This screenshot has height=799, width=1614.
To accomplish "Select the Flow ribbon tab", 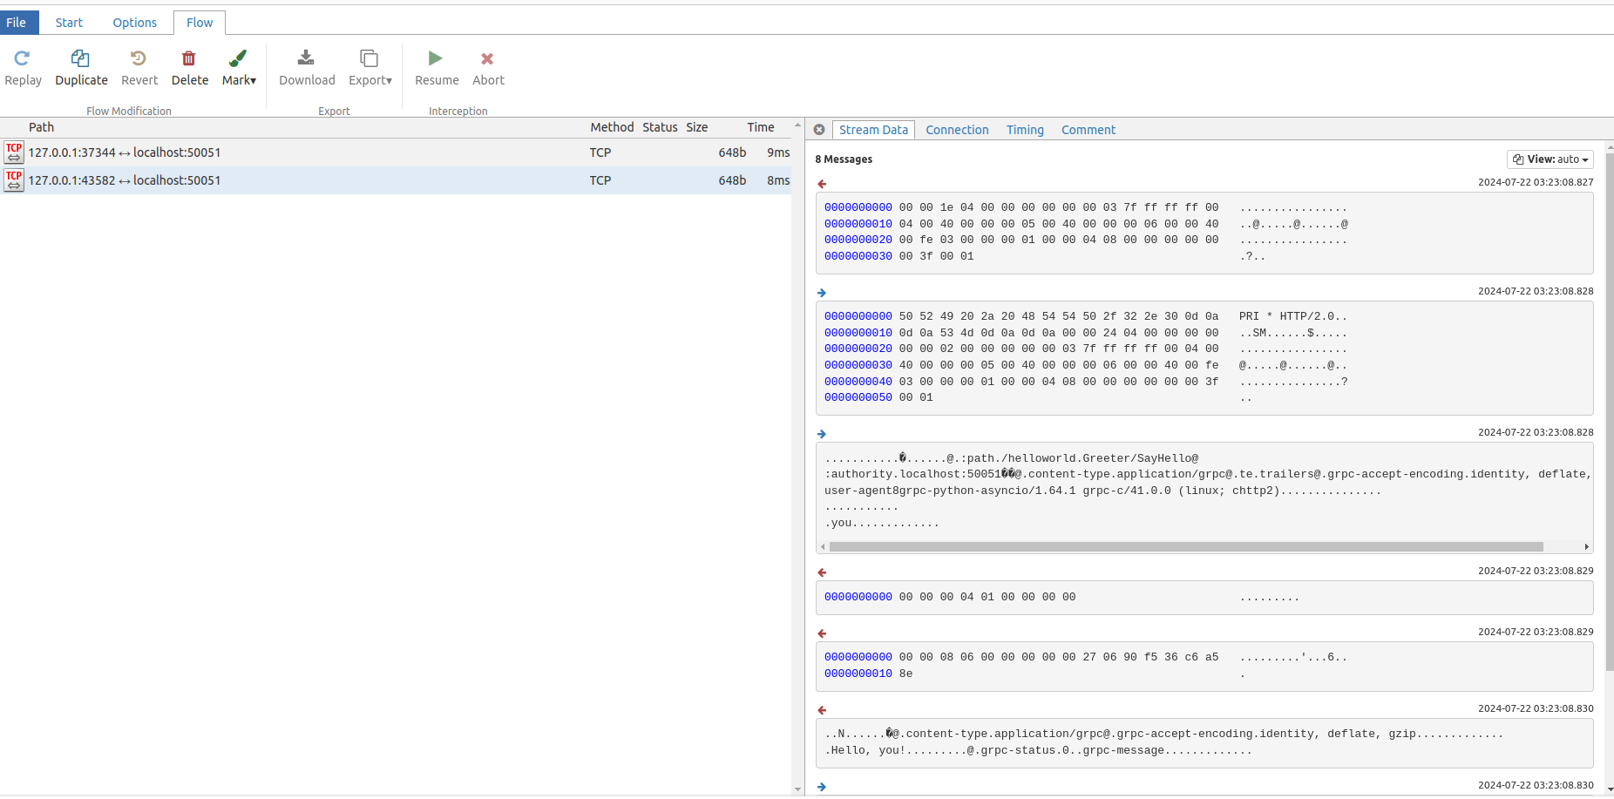I will pyautogui.click(x=200, y=23).
